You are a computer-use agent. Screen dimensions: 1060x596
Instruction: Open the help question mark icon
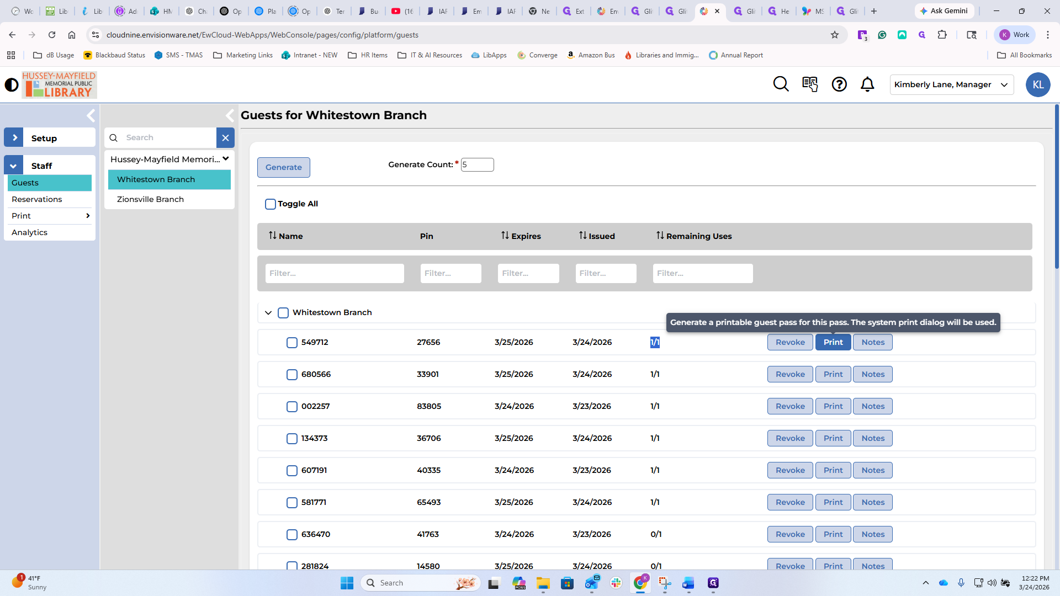(839, 84)
